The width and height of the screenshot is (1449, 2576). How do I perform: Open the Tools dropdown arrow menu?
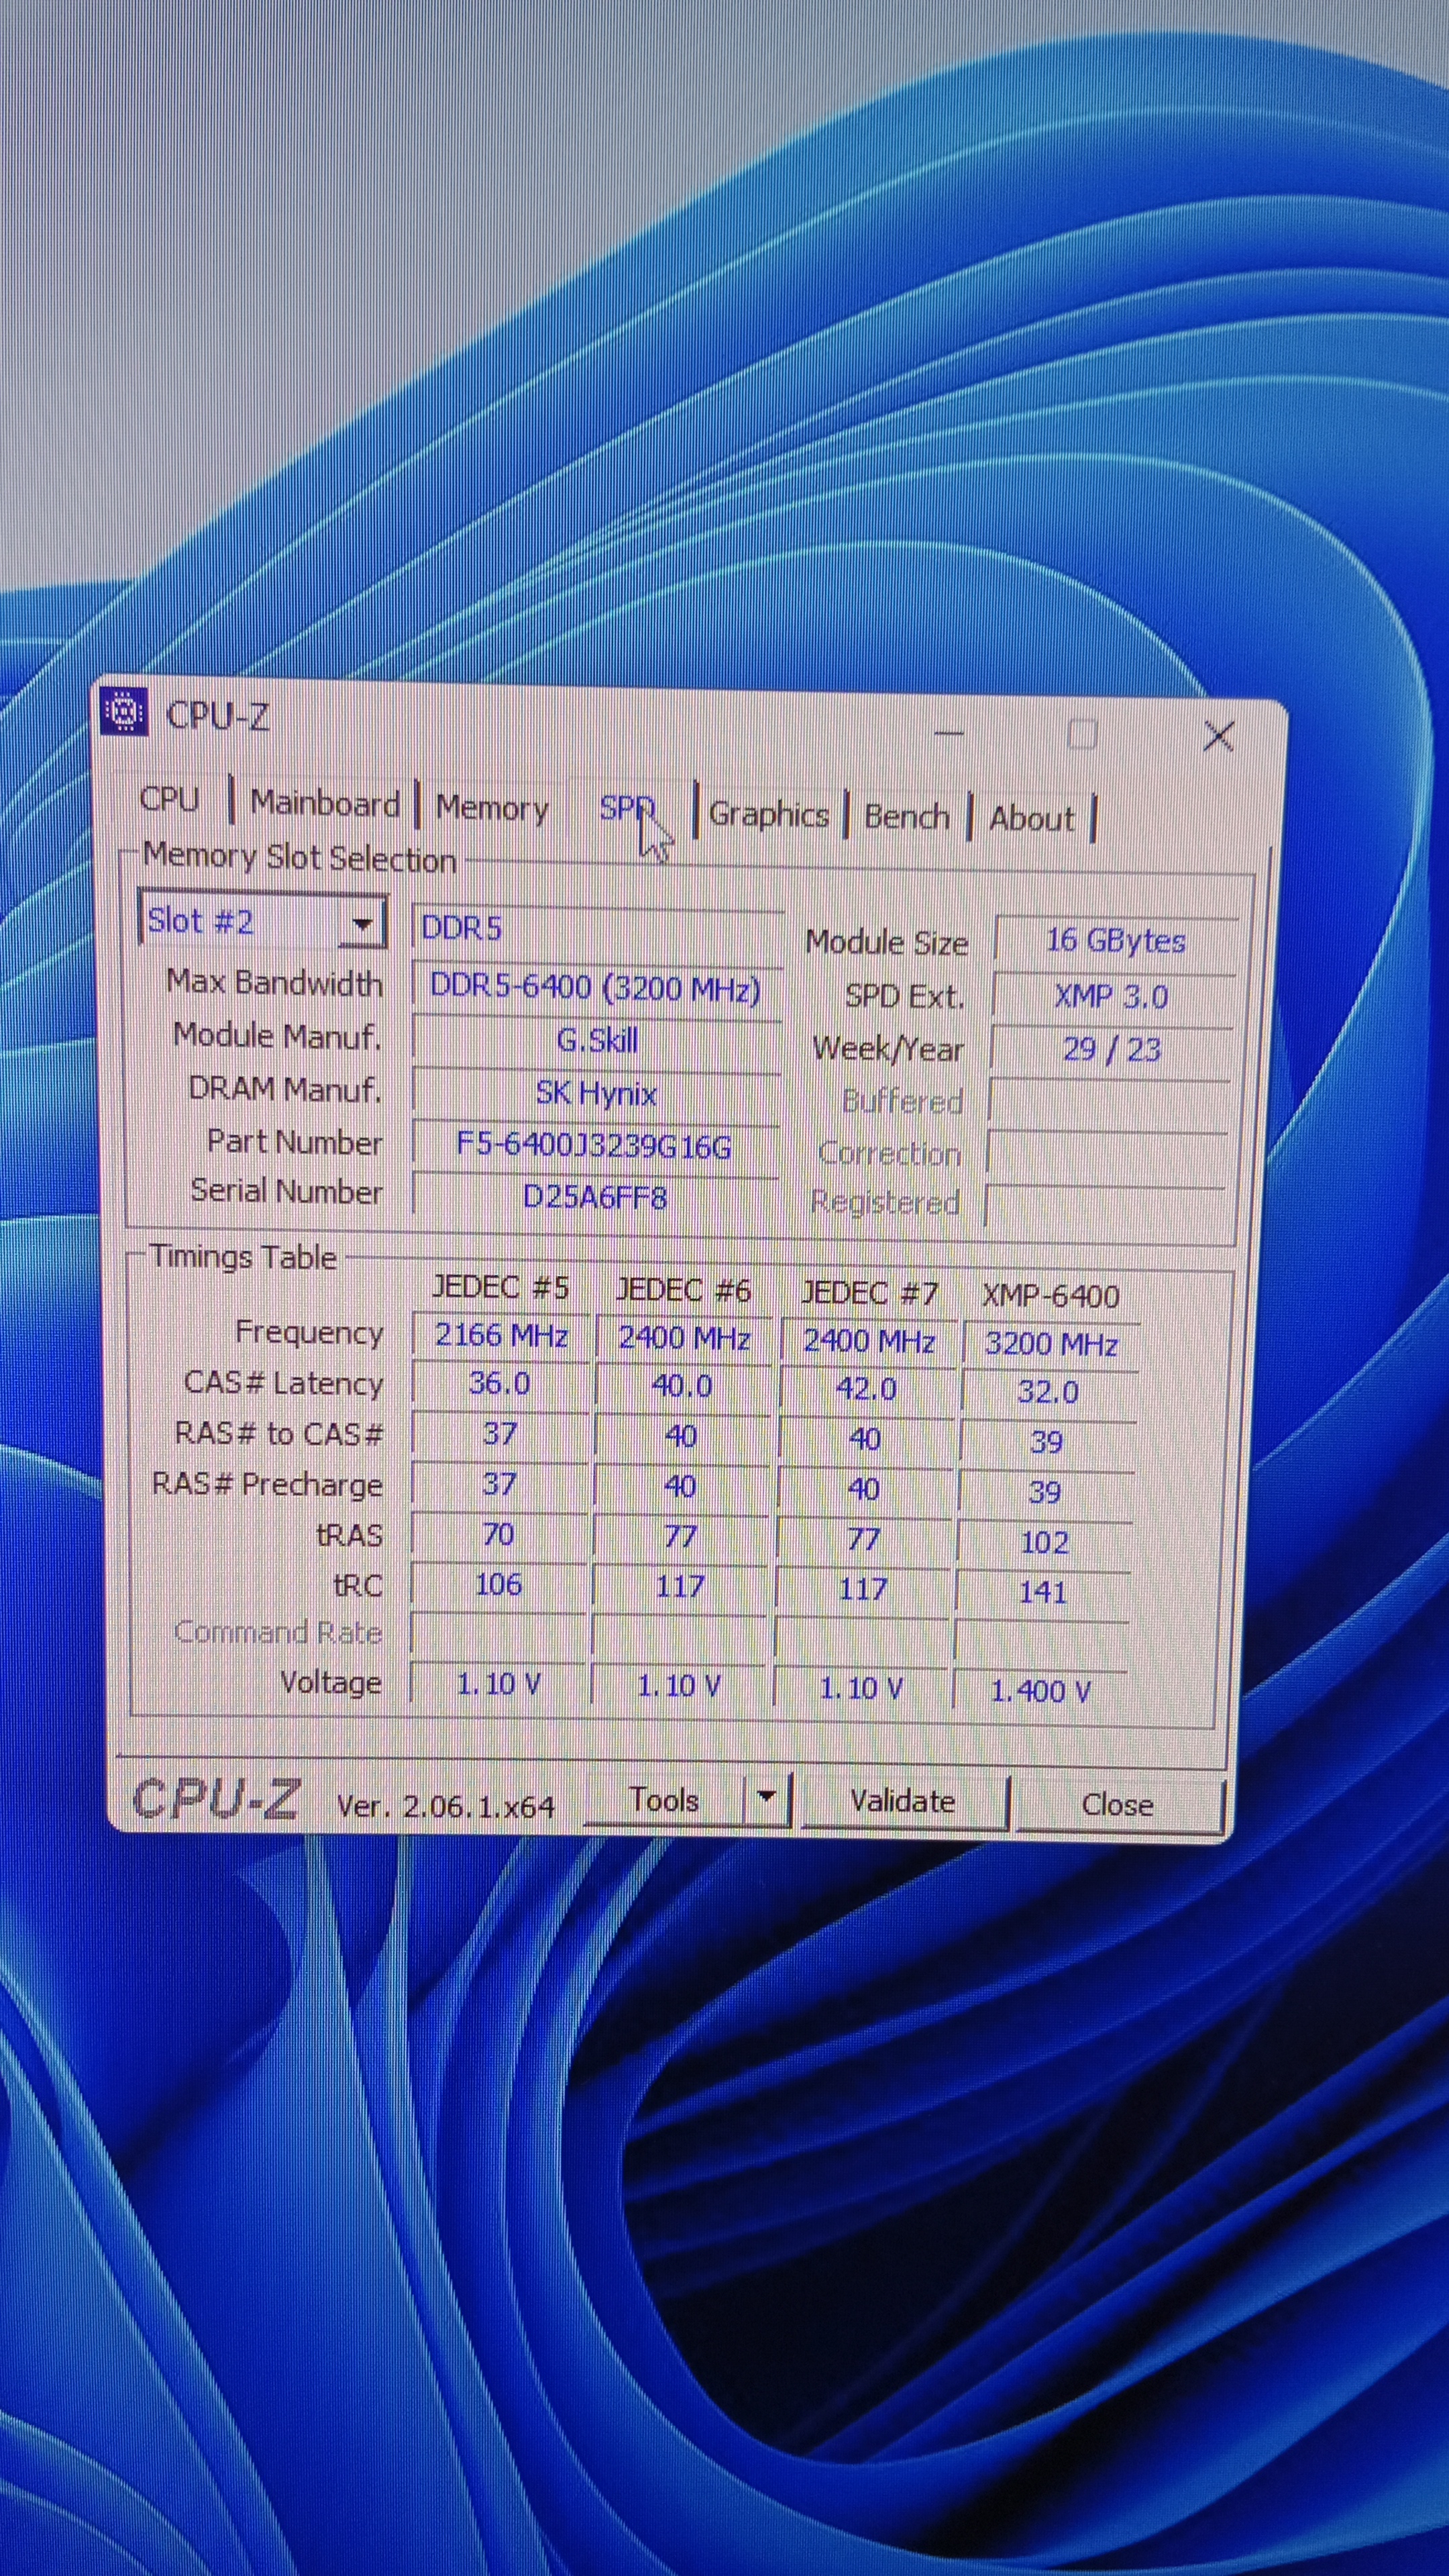point(767,1799)
